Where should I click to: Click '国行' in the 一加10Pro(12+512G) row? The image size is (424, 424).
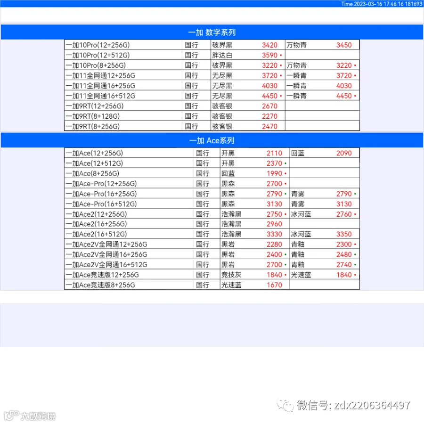[191, 55]
